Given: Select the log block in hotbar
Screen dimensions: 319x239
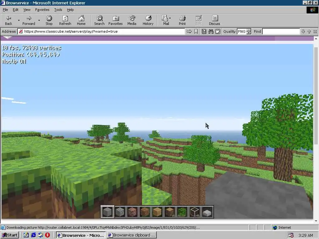Looking at the screenshot, I should (x=170, y=212).
